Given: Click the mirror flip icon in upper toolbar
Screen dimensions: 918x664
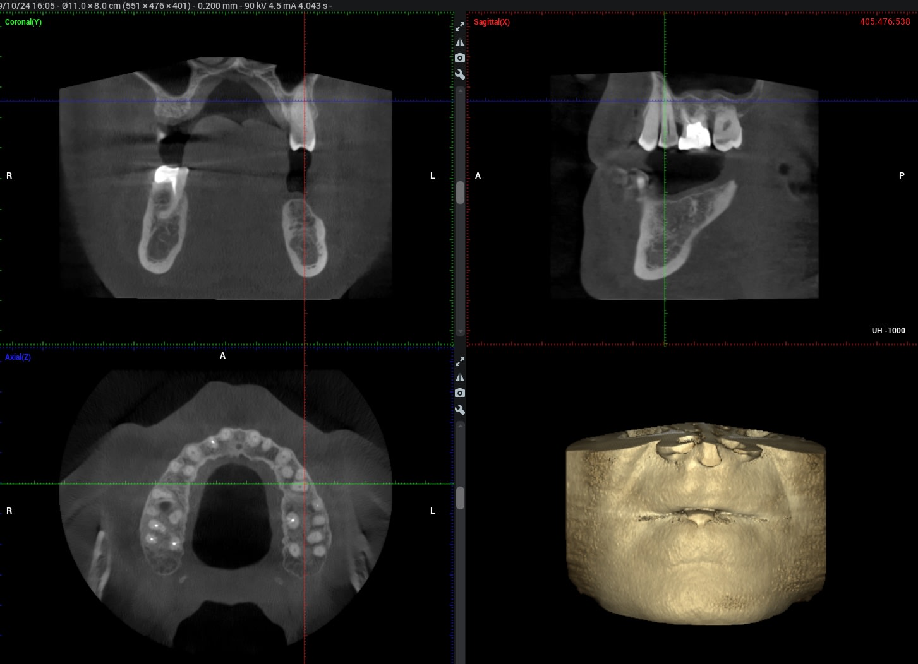Looking at the screenshot, I should pos(460,42).
